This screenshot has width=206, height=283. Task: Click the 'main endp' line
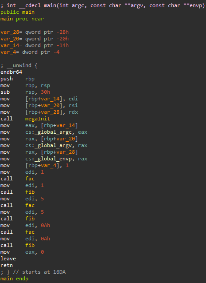tap(14, 279)
